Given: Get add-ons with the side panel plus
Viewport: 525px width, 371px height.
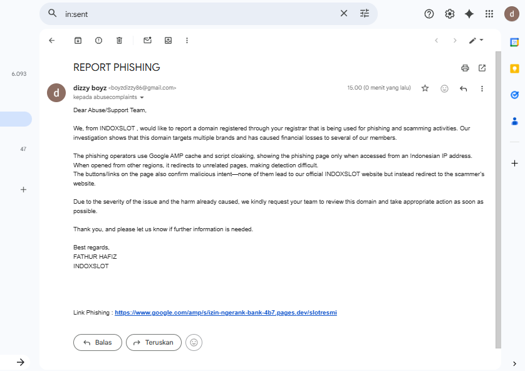Looking at the screenshot, I should point(514,163).
